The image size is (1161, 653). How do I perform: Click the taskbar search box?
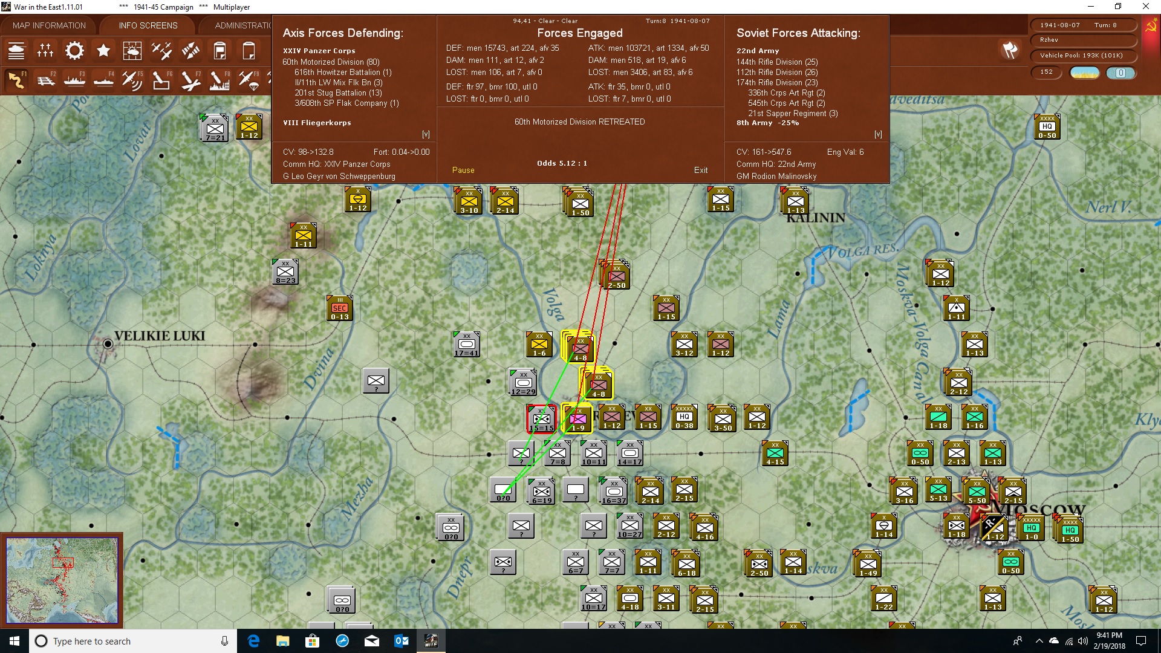click(x=133, y=641)
